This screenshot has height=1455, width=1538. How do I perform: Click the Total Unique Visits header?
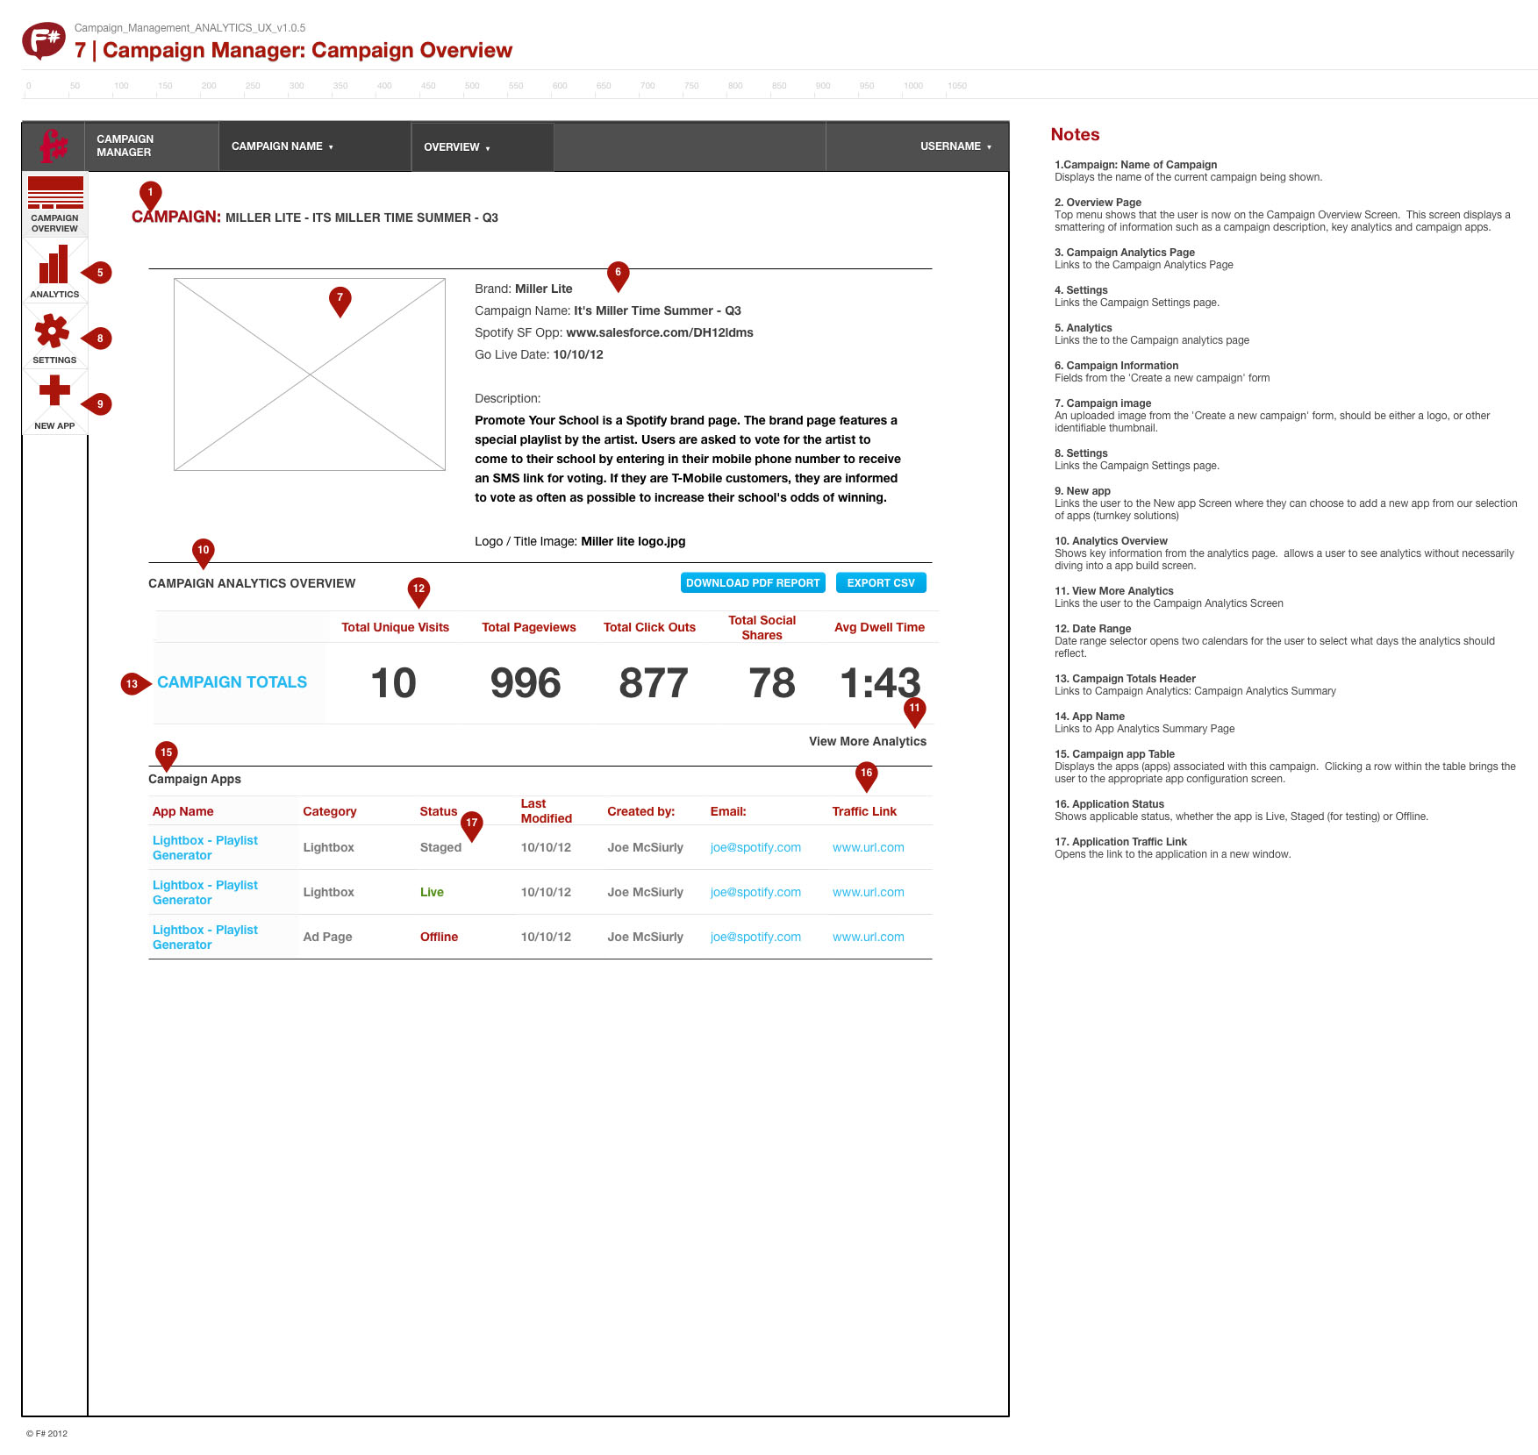(x=396, y=628)
